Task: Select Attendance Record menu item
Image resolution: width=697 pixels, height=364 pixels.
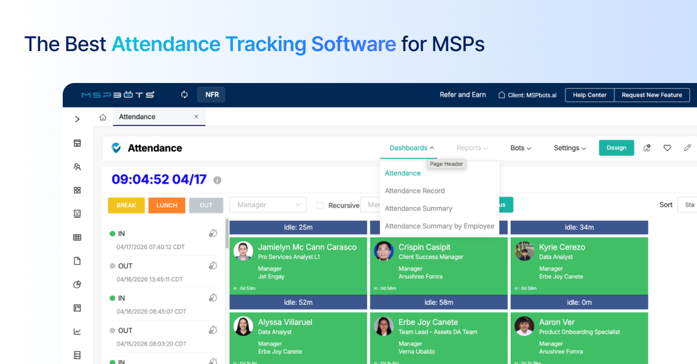Action: click(x=415, y=190)
